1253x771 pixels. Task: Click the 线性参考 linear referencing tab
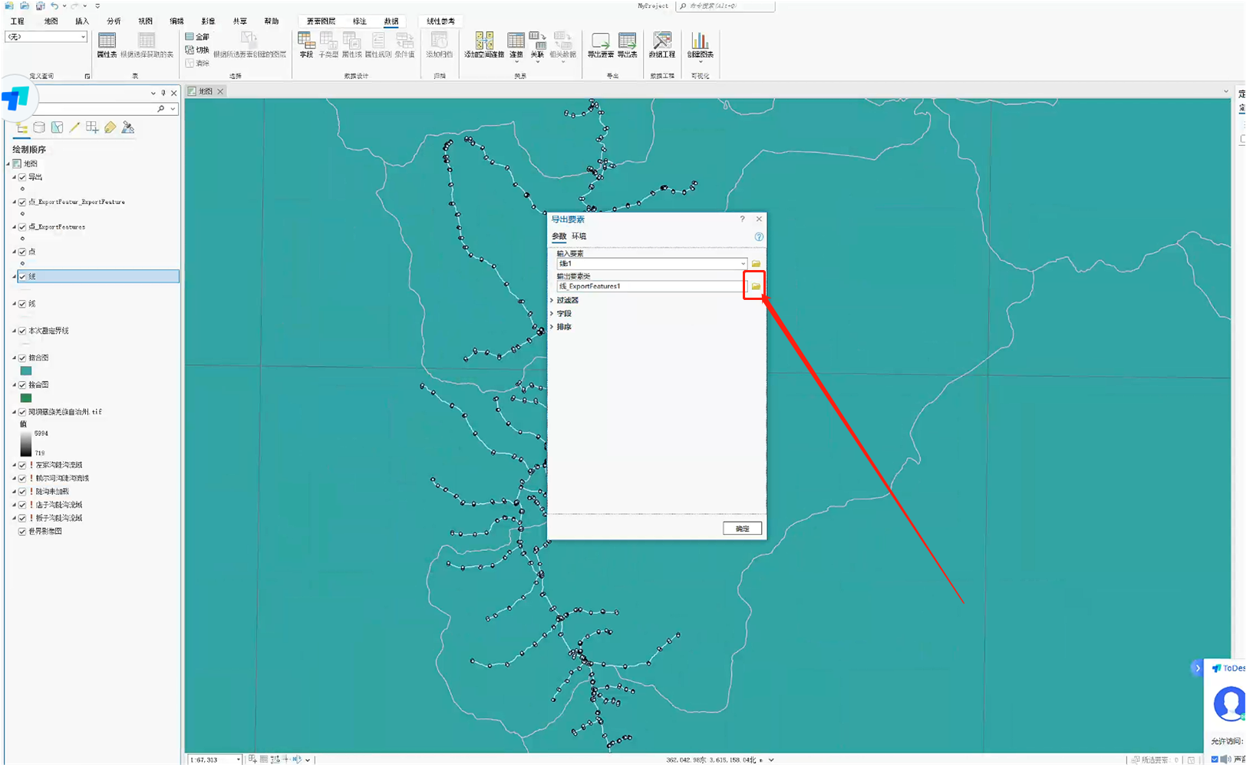(x=440, y=21)
